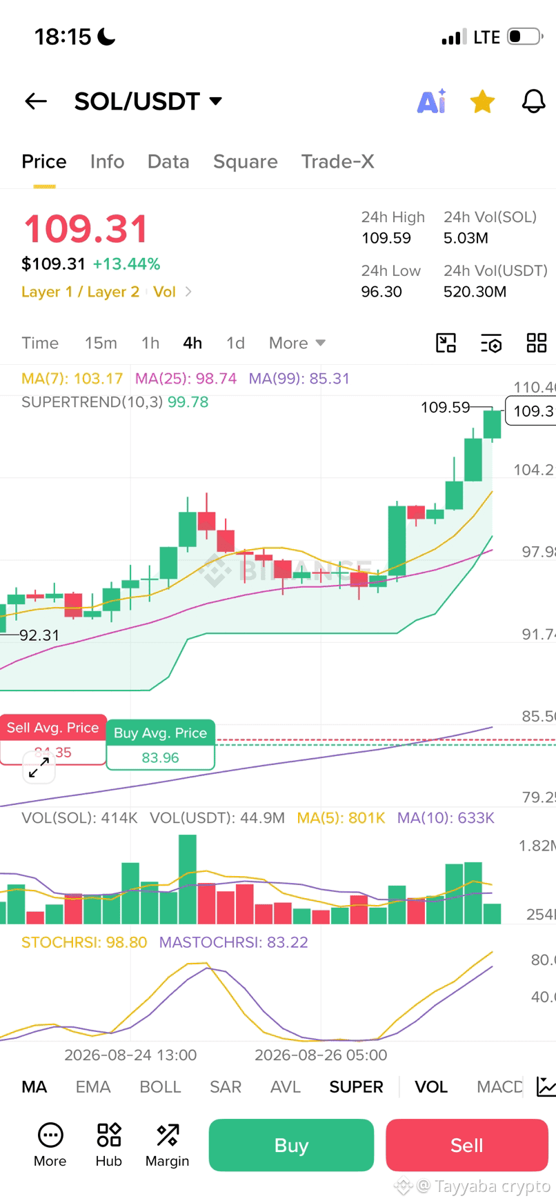
Task: Open the Margin trading icon
Action: [x=167, y=1145]
